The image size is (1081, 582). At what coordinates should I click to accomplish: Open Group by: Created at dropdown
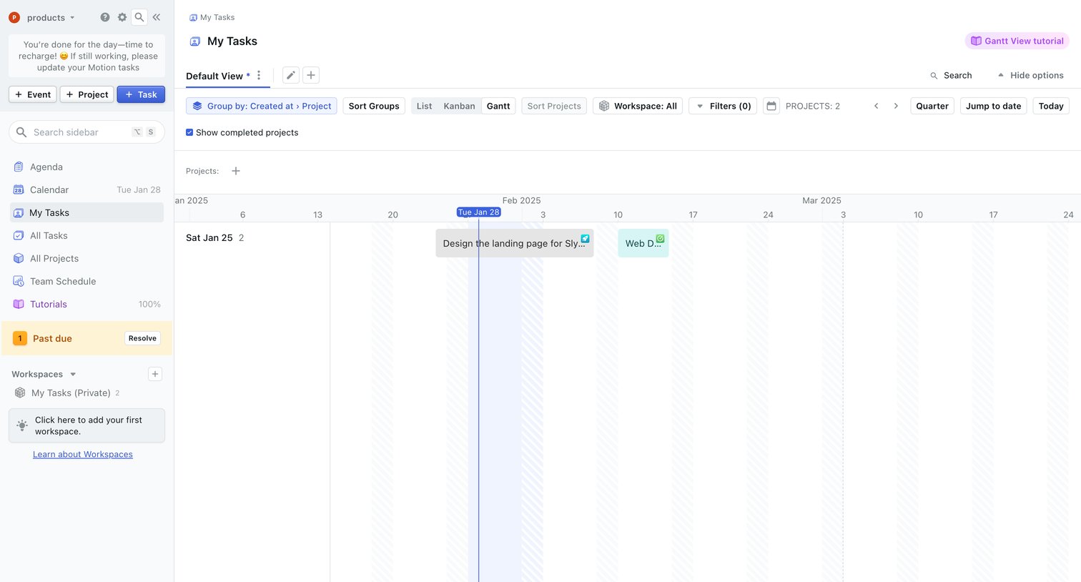[x=262, y=106]
